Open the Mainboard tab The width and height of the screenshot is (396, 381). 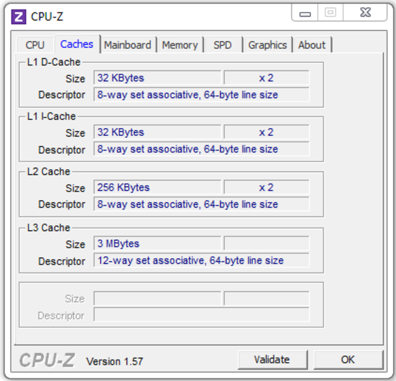point(128,45)
